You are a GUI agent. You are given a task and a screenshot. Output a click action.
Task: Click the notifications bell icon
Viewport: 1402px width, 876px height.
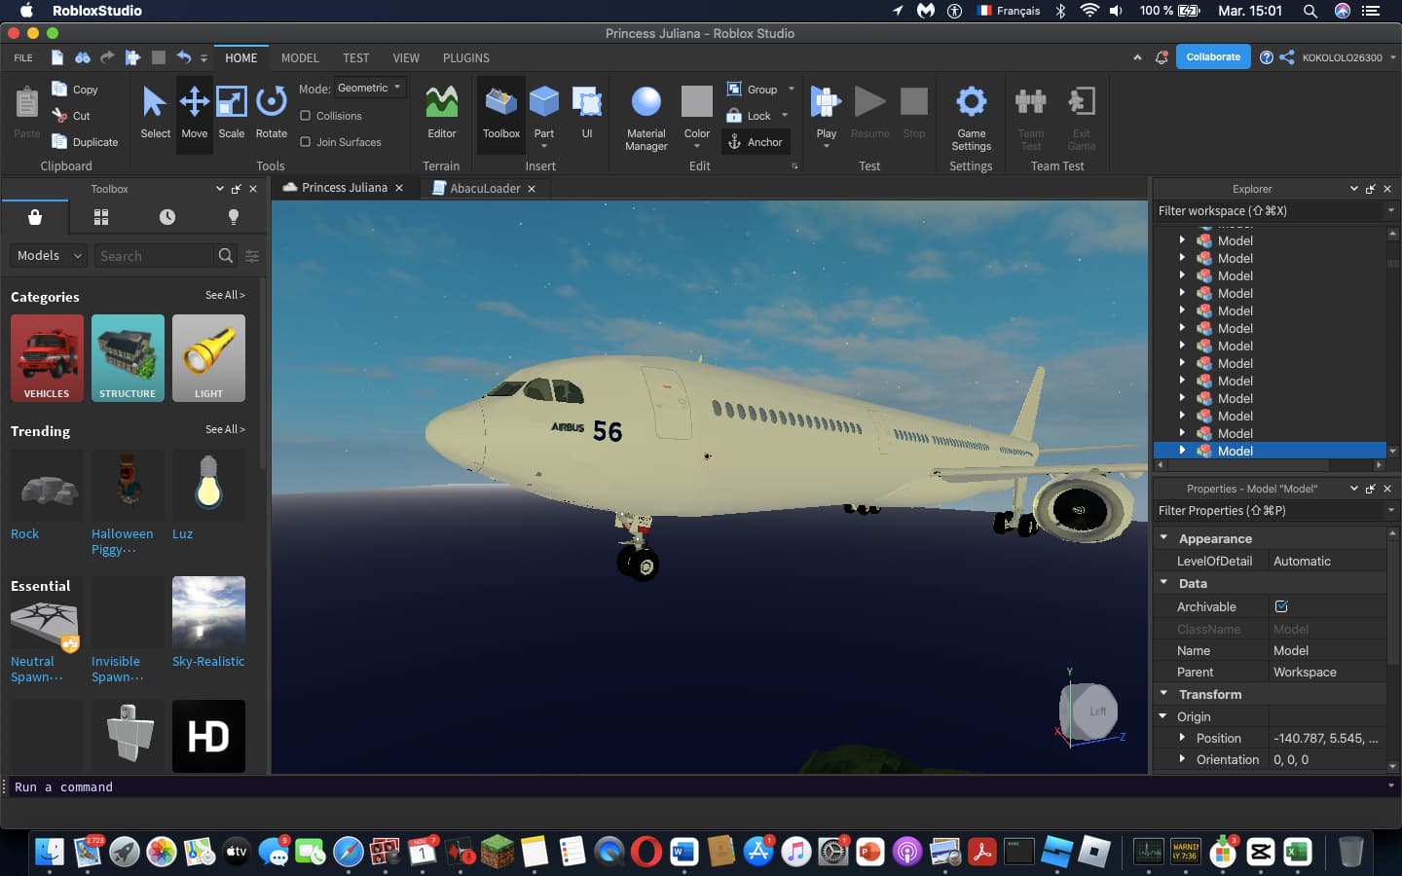pyautogui.click(x=1162, y=57)
